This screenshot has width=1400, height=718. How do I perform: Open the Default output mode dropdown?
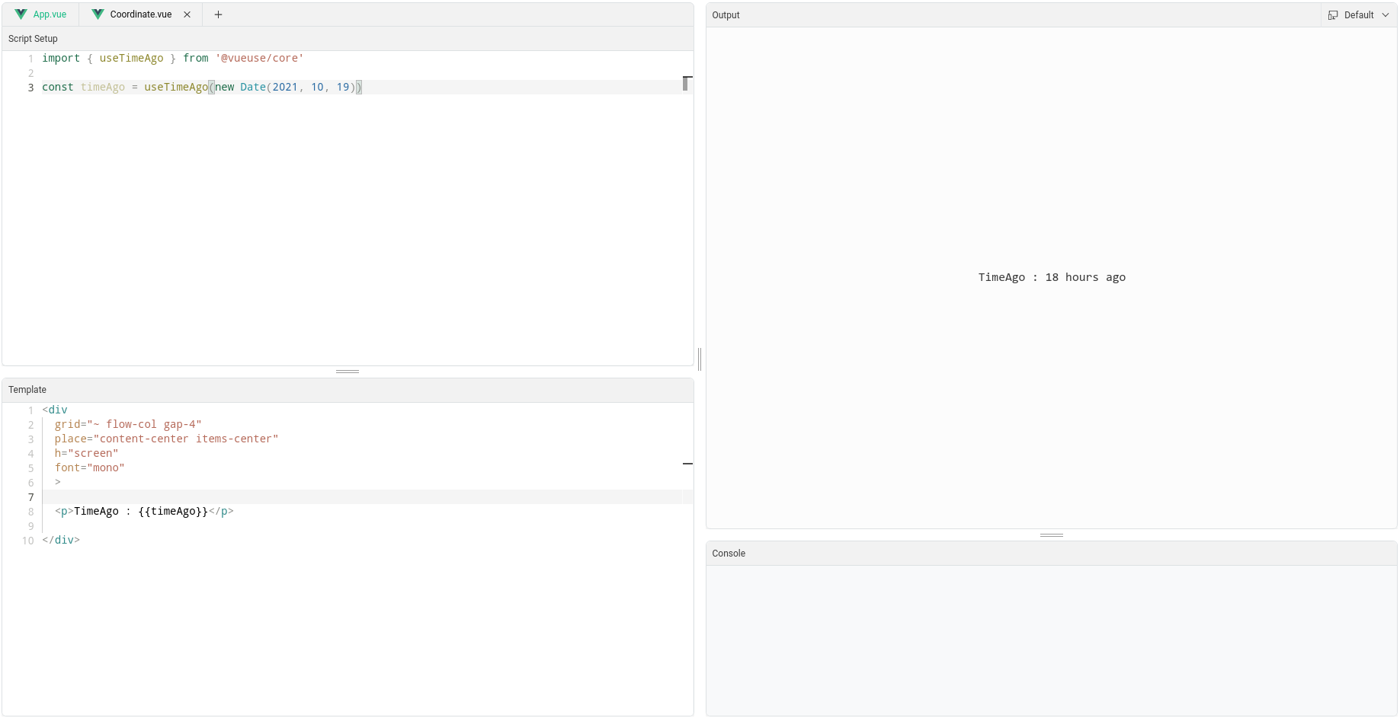(x=1359, y=14)
